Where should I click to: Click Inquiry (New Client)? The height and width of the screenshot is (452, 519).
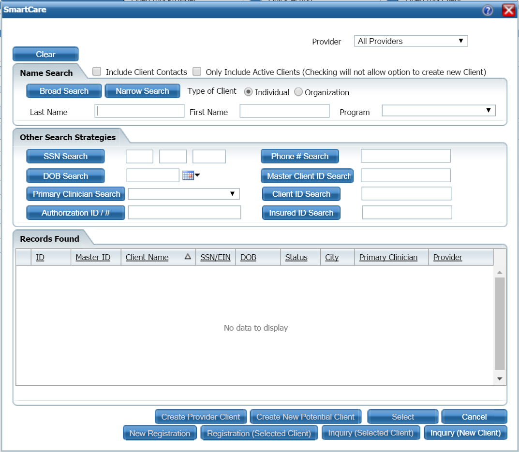point(465,433)
